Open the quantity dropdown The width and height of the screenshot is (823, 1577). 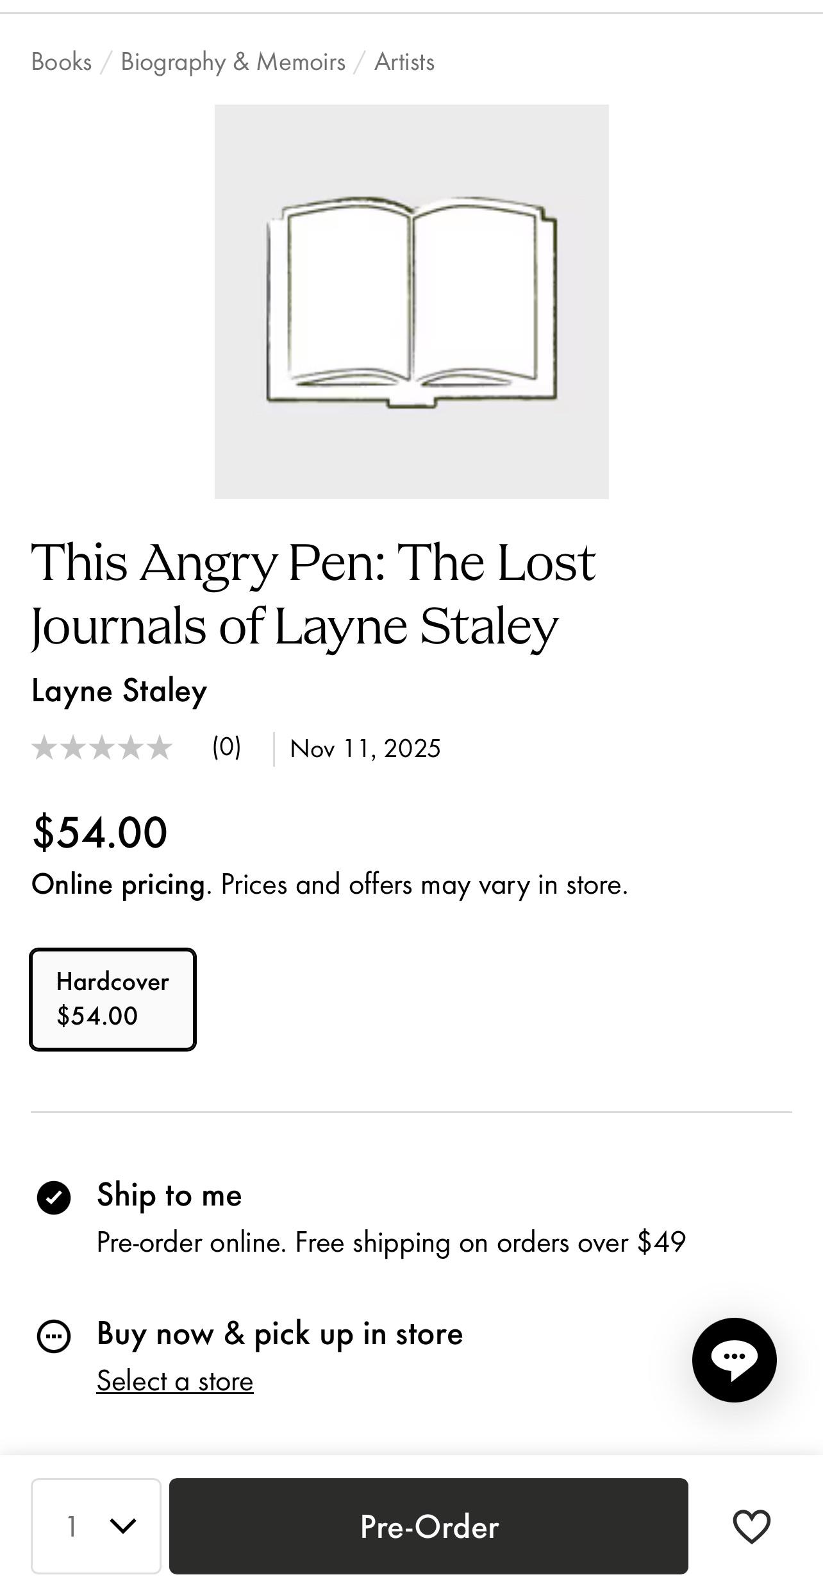[96, 1526]
